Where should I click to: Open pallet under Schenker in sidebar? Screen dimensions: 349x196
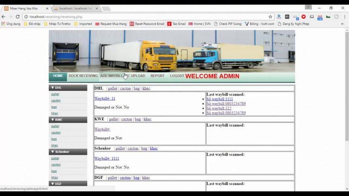(55, 158)
